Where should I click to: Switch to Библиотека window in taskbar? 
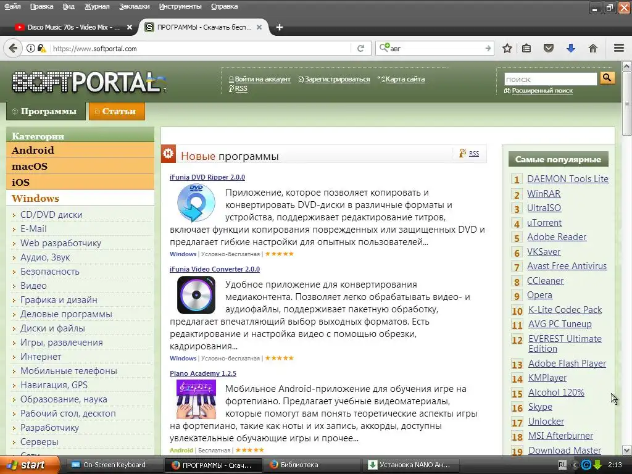(313, 465)
